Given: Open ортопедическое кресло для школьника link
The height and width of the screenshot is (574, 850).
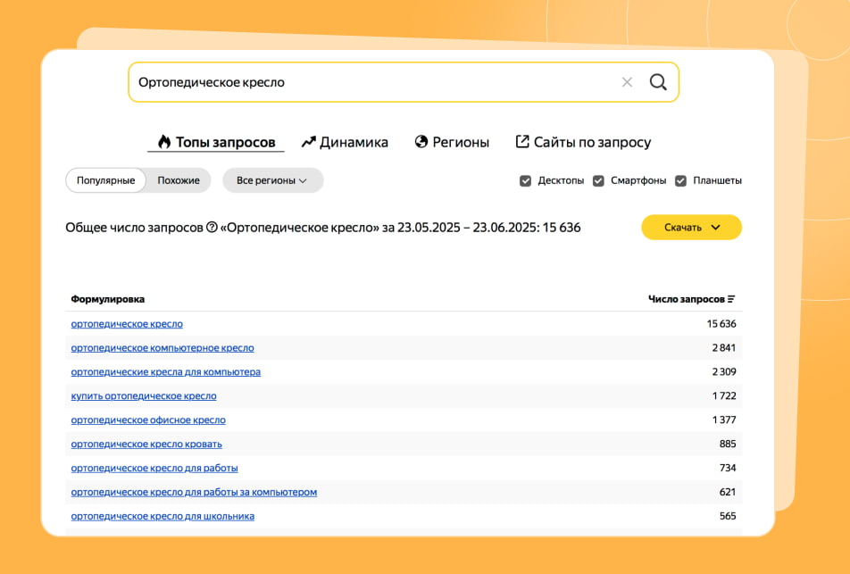Looking at the screenshot, I should [x=162, y=516].
